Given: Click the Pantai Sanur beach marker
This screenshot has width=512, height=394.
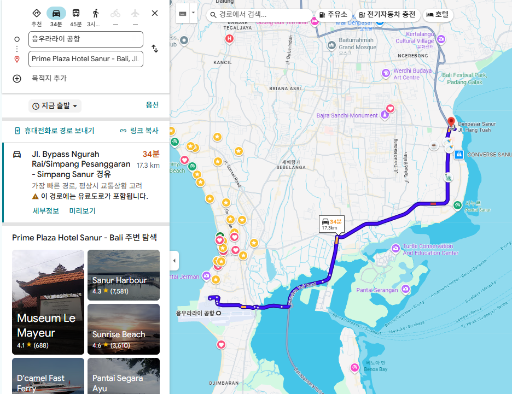Looking at the screenshot, I should tap(457, 205).
